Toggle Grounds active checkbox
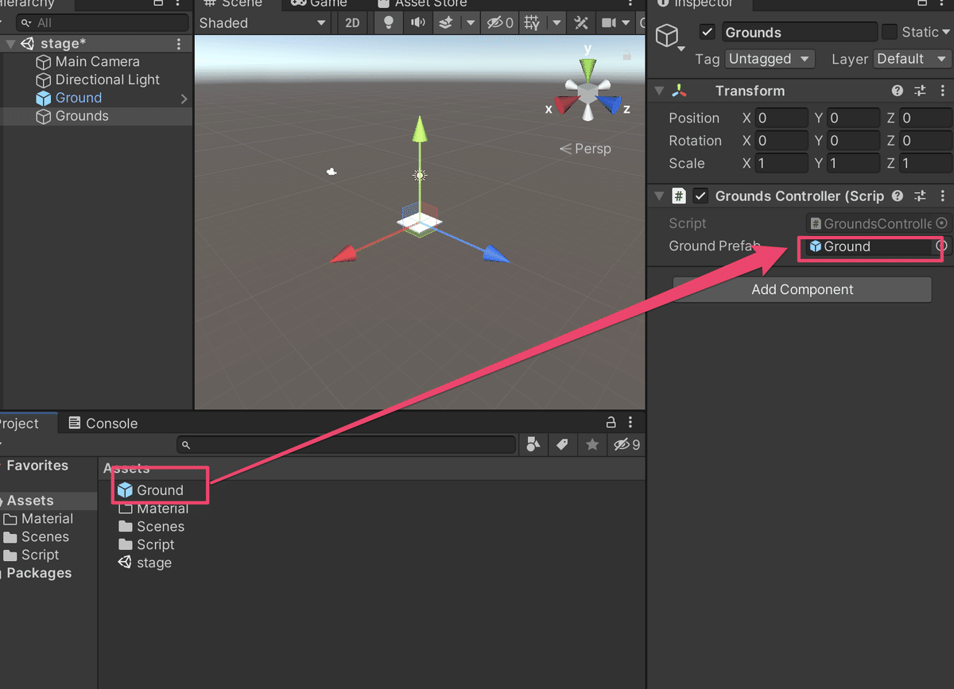This screenshot has height=689, width=954. pos(707,33)
